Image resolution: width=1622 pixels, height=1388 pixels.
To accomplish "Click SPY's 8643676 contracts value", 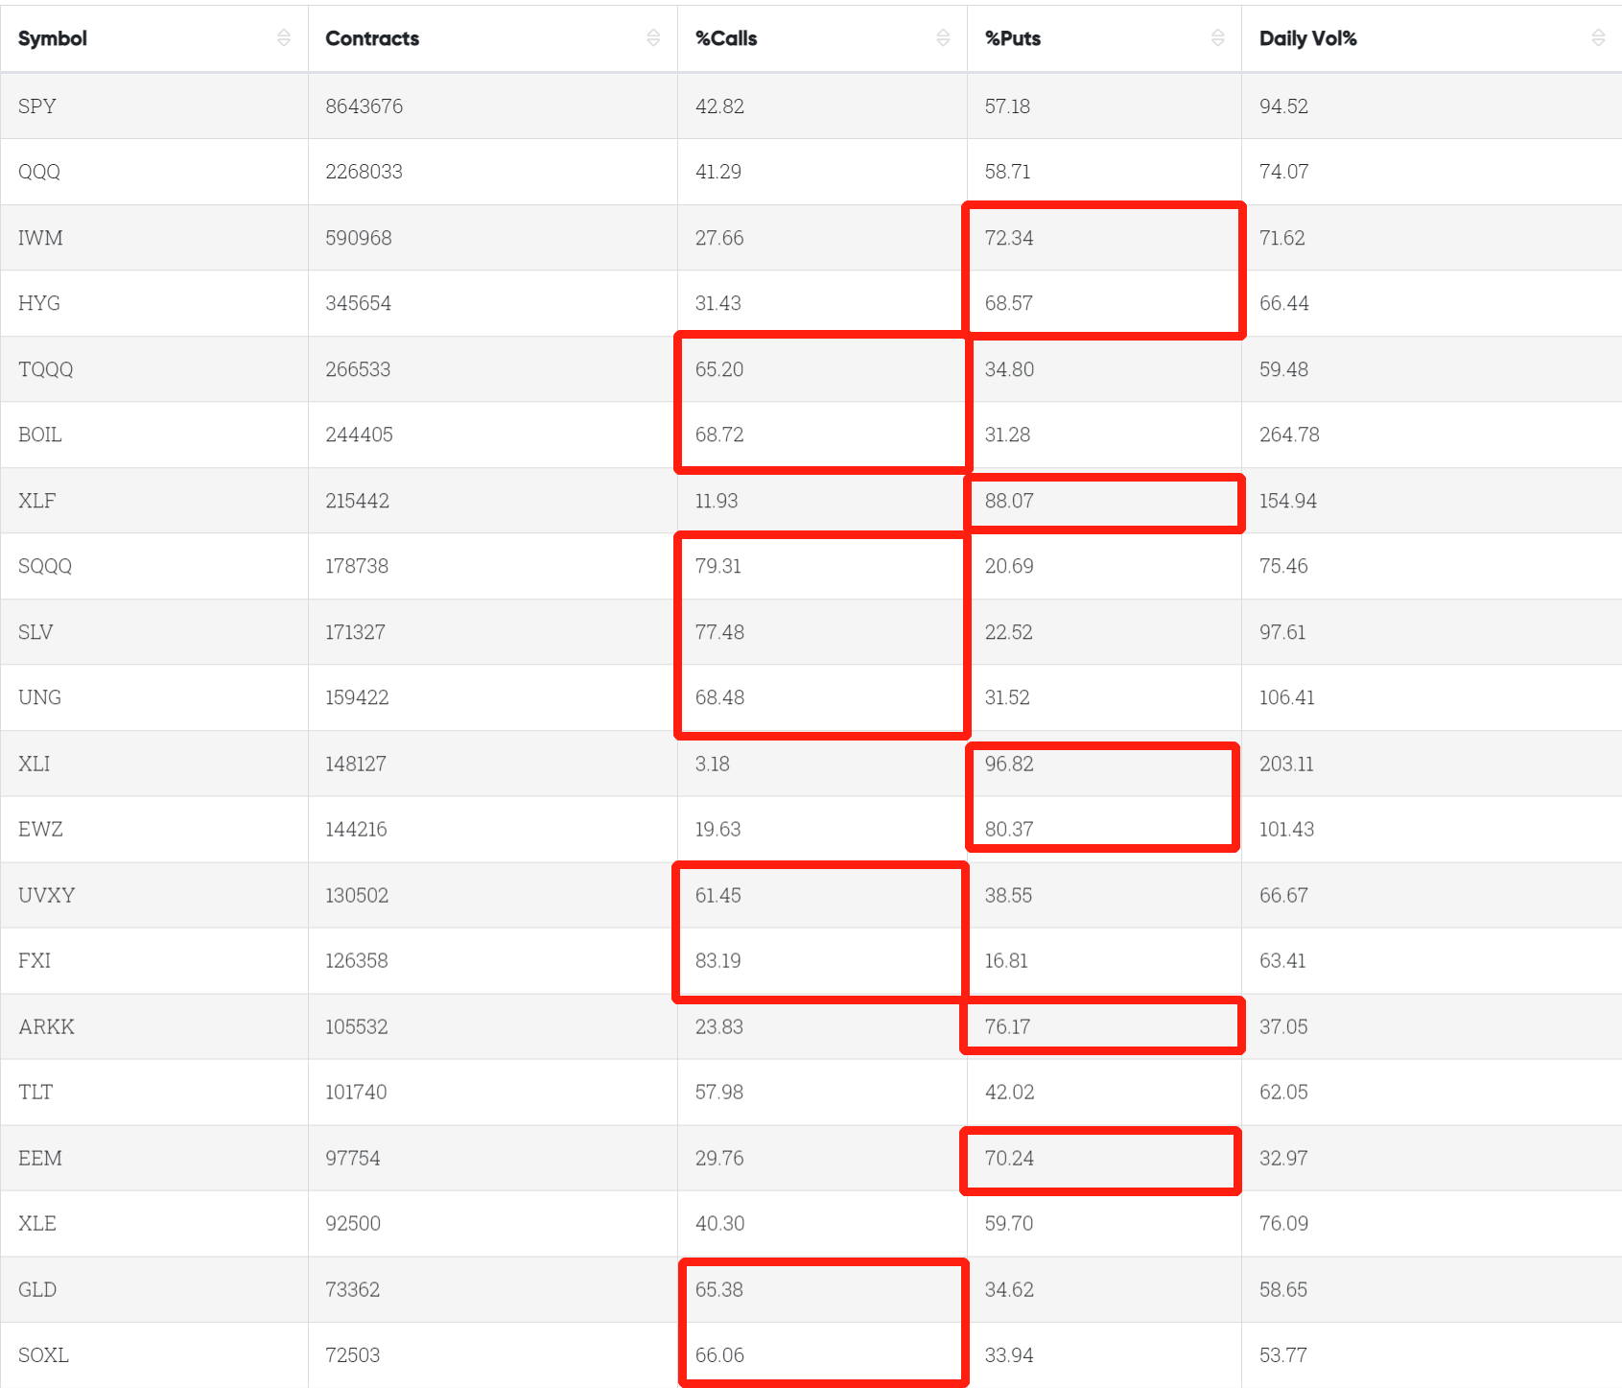I will point(364,106).
